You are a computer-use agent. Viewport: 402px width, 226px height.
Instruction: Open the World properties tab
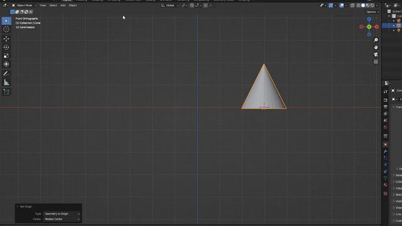click(385, 127)
